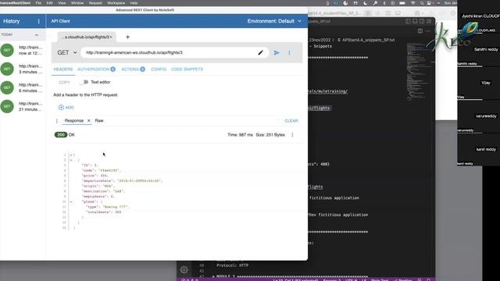Close the Response panel tab

88,121
